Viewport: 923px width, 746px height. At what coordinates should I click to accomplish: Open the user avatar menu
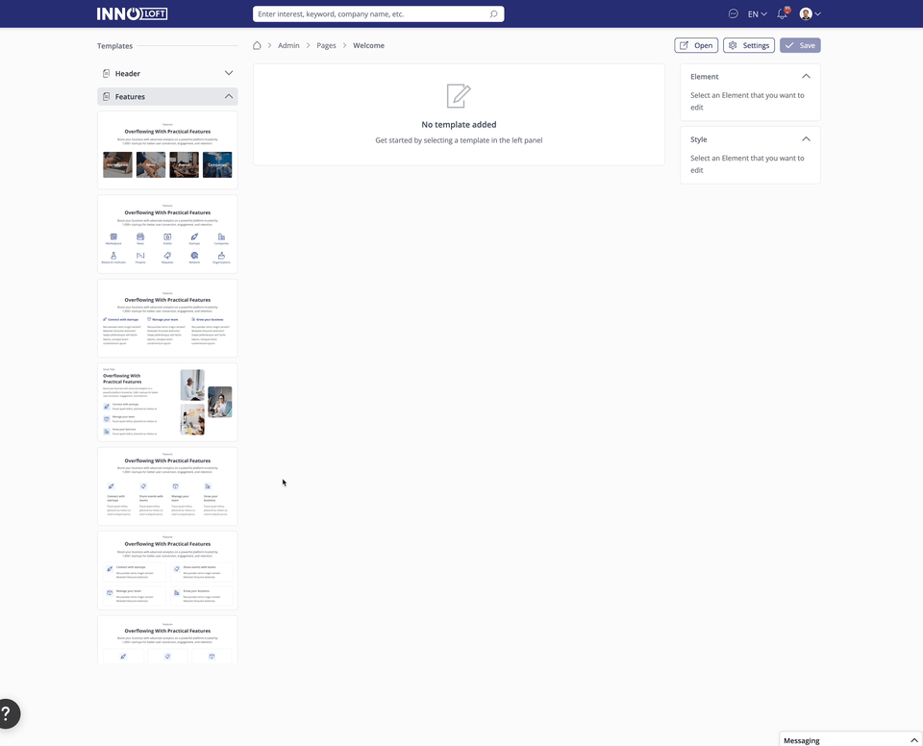coord(810,14)
